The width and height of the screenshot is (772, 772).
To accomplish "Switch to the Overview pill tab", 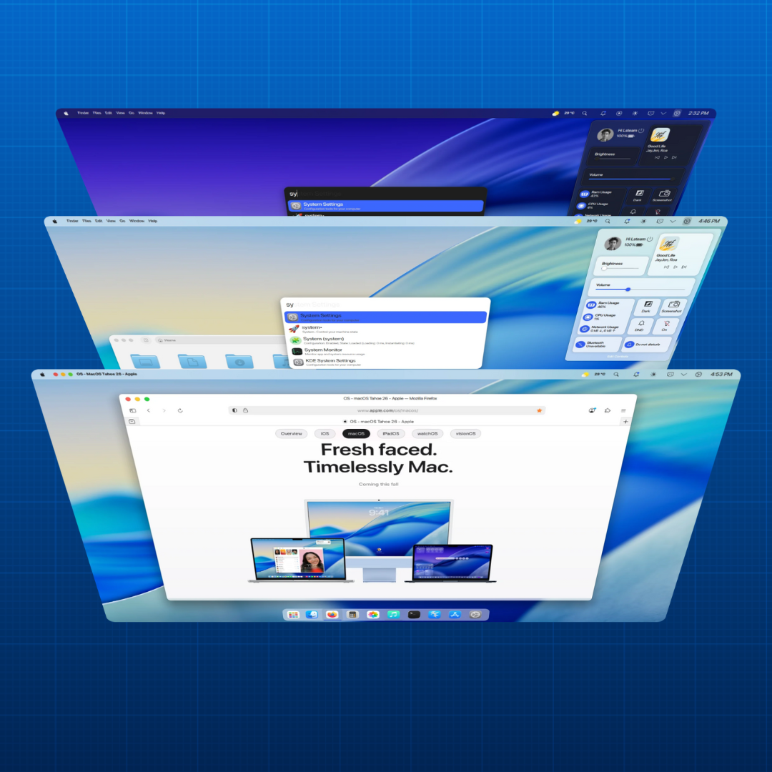I will click(292, 434).
